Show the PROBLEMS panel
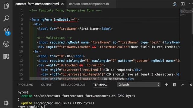The image size is (193, 108). [25, 85]
